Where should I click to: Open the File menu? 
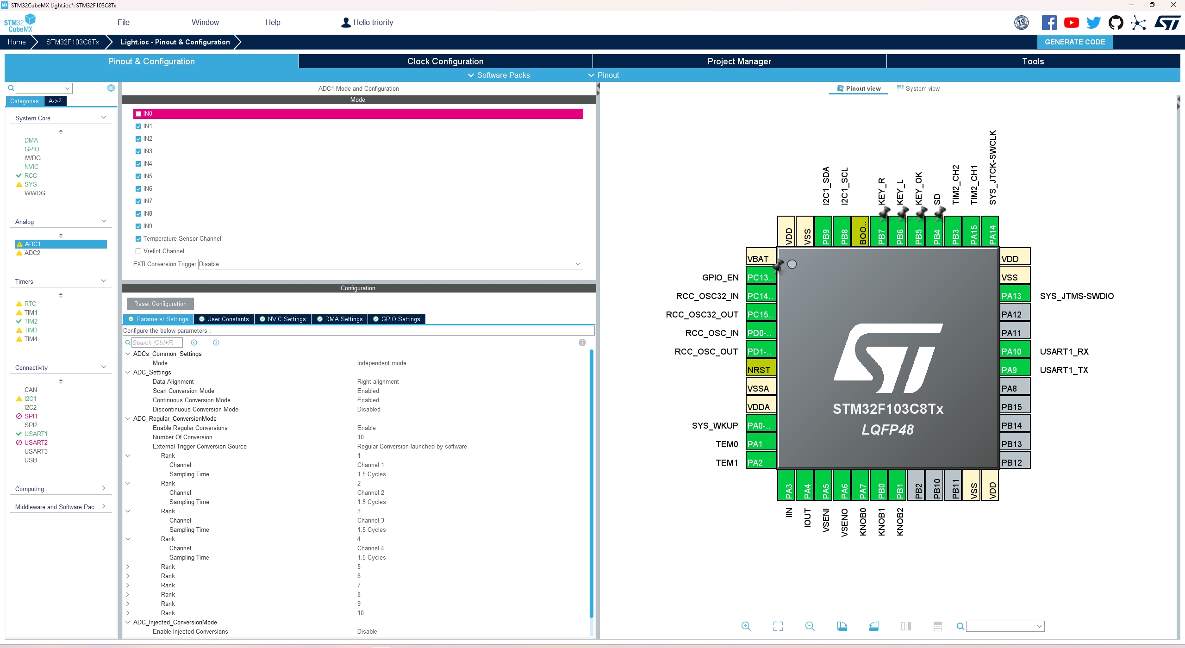[x=124, y=22]
